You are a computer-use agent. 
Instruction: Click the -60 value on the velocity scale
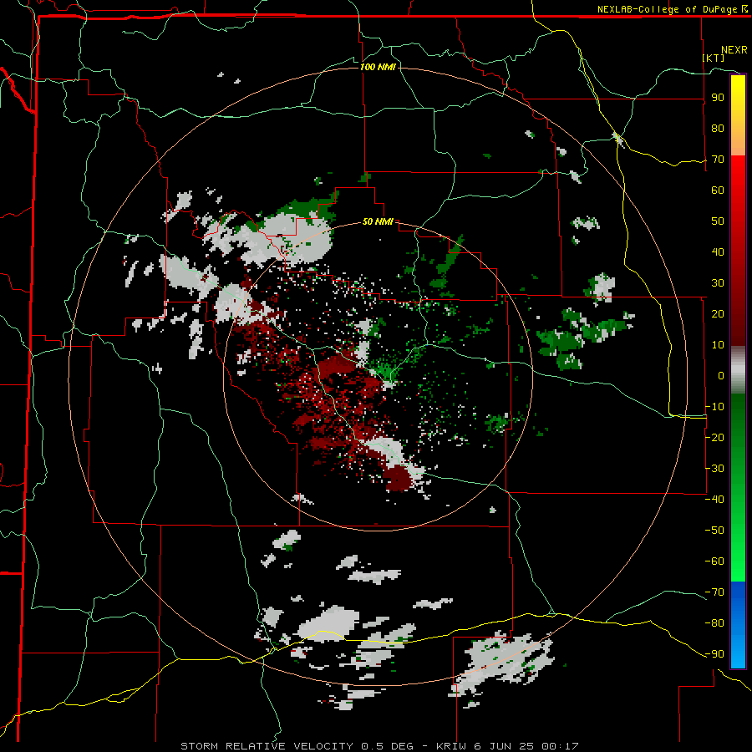(714, 561)
